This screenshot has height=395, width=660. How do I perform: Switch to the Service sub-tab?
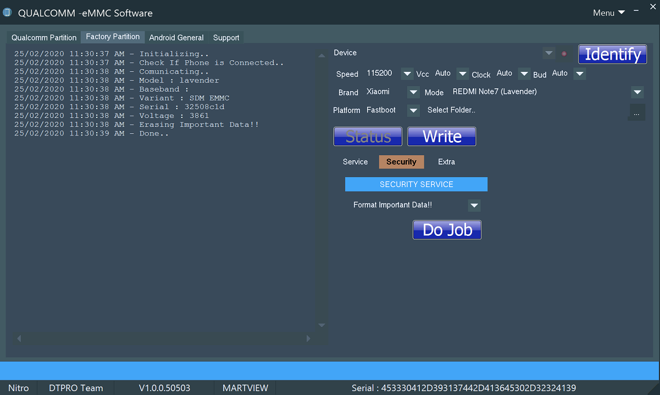point(355,162)
